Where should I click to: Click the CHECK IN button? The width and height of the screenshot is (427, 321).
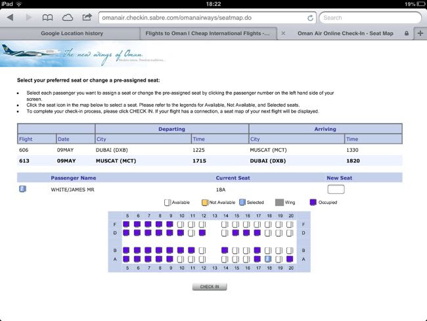[210, 287]
